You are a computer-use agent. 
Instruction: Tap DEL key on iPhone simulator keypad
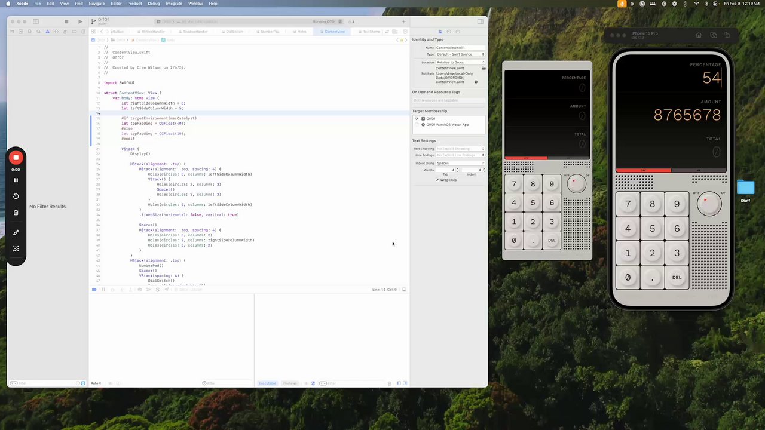coord(677,278)
